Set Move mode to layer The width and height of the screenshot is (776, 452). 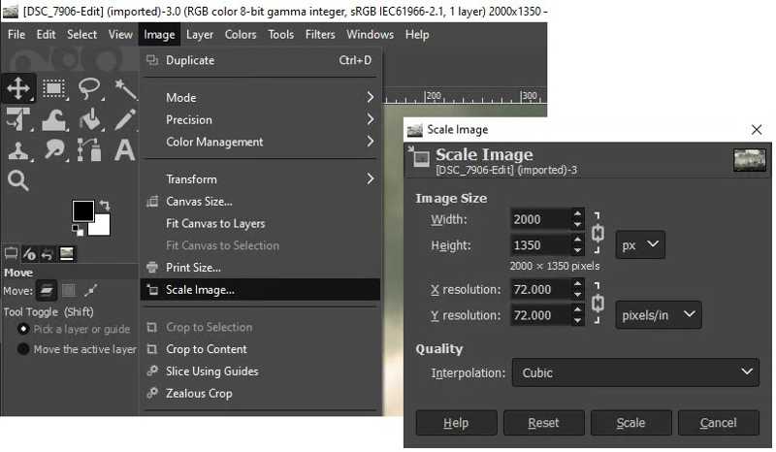46,291
